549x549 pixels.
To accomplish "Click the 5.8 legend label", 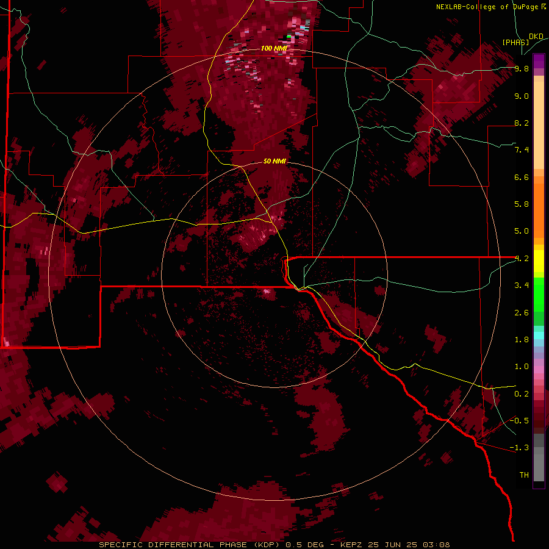I will (522, 204).
